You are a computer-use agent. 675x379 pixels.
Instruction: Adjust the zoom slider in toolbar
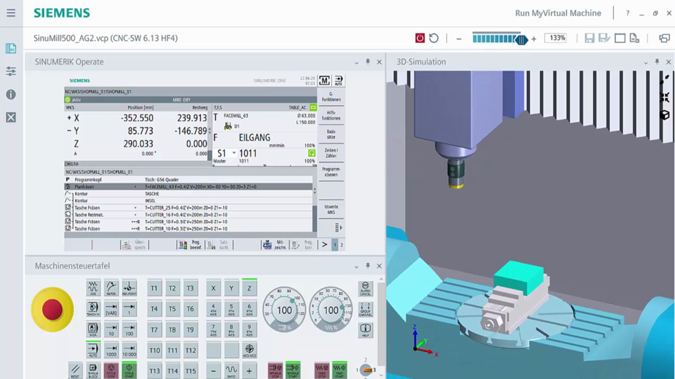coord(522,39)
